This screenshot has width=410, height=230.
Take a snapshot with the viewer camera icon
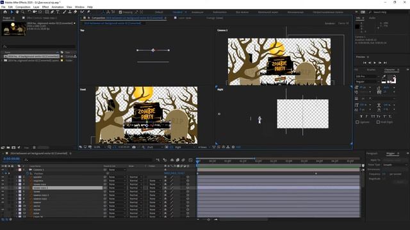pos(134,147)
